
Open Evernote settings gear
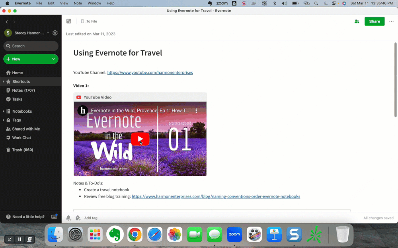(55, 33)
